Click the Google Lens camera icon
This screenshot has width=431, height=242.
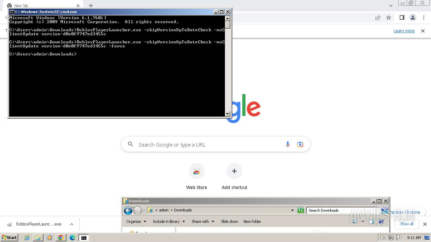pyautogui.click(x=300, y=145)
